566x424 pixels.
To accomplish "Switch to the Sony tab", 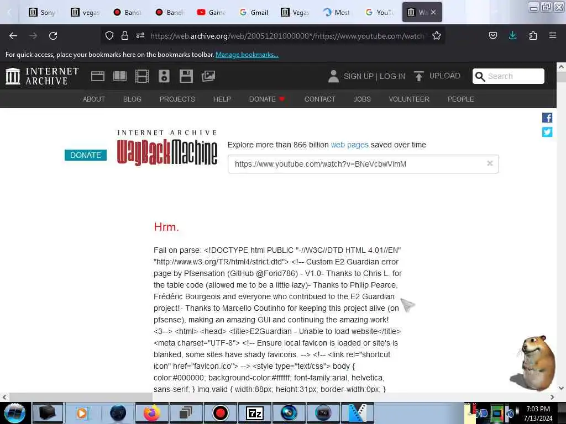I will (43, 12).
